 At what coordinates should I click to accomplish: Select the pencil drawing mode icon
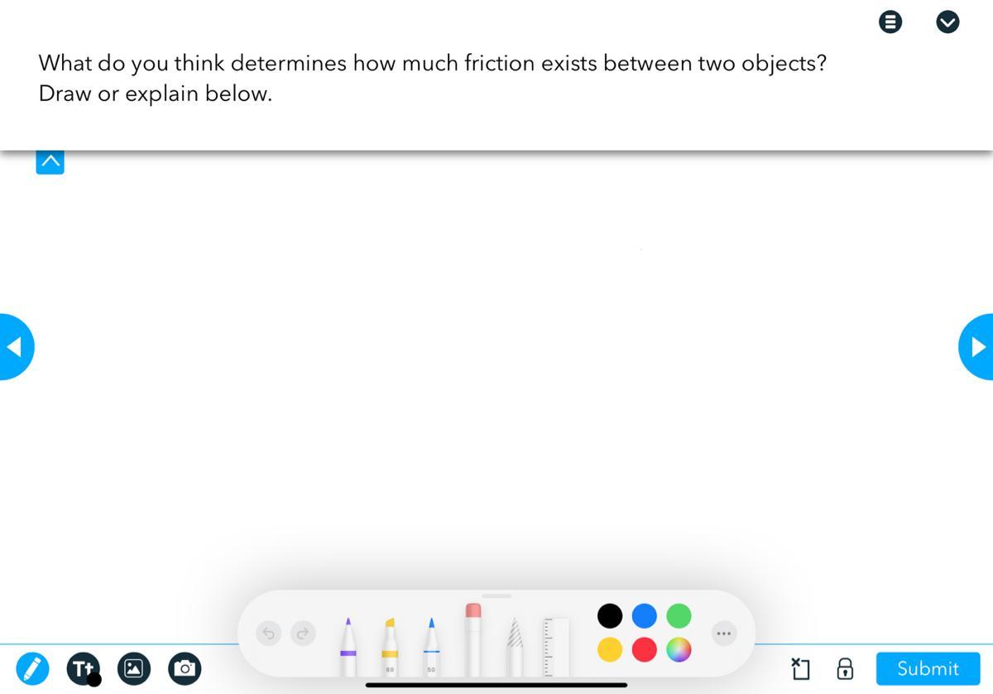[32, 667]
